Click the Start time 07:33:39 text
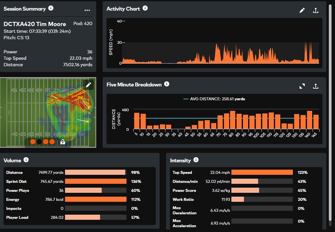The image size is (335, 232). [37, 31]
